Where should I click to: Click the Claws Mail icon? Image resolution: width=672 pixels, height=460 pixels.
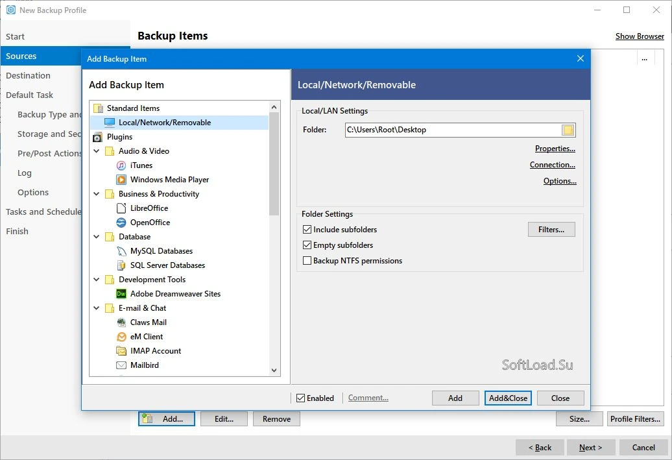tap(121, 322)
